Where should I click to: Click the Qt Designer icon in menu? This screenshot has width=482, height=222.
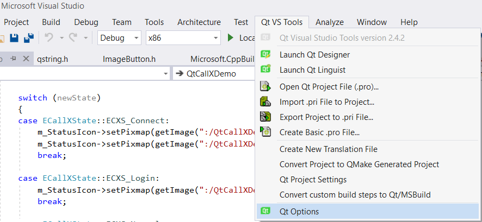coord(265,54)
